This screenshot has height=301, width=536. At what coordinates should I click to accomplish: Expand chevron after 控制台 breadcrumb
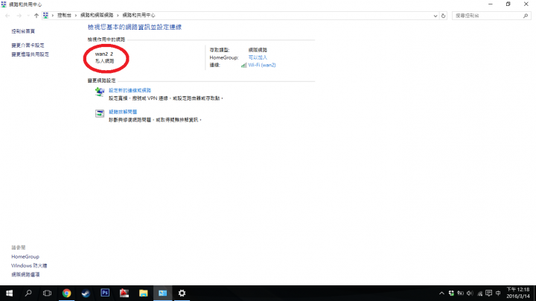coord(76,16)
